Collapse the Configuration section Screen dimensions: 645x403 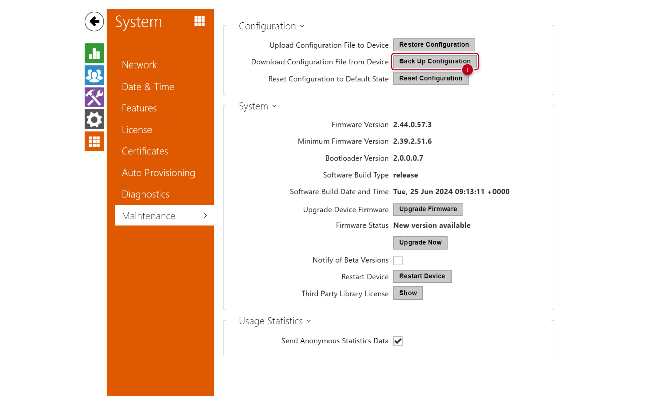tap(271, 26)
